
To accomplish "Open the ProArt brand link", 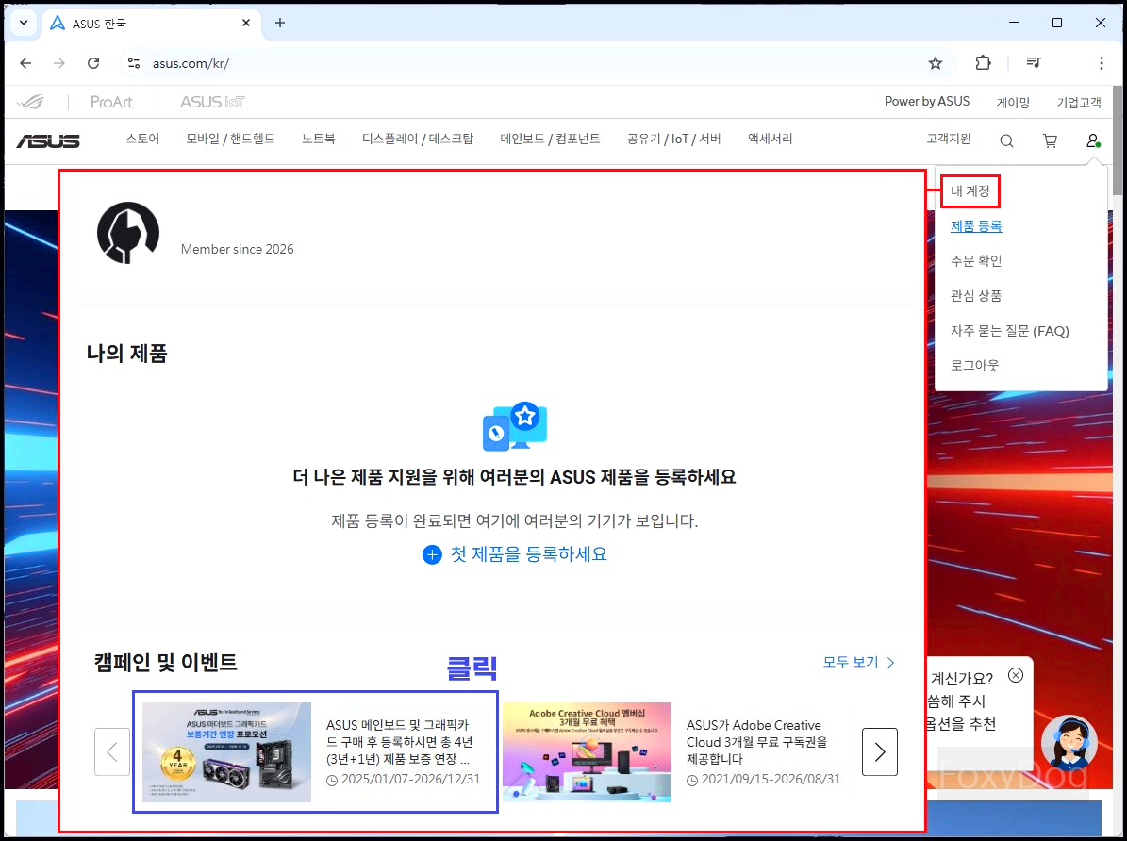I will 111,102.
